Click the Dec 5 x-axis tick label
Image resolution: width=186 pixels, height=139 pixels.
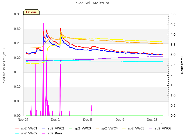coord(87,120)
